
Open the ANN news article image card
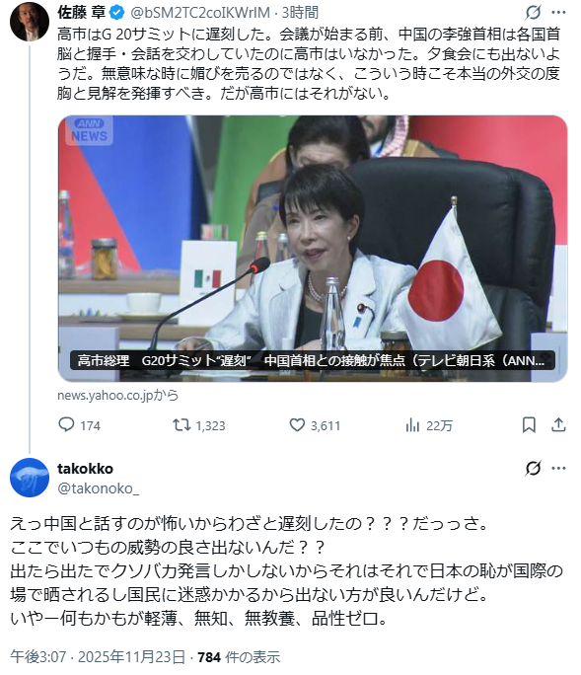[313, 249]
